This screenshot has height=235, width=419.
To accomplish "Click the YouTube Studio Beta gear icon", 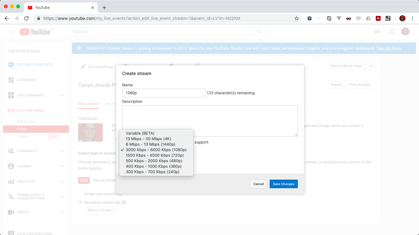I will click(11, 65).
